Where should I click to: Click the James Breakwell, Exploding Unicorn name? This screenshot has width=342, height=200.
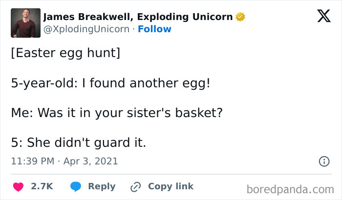pos(138,17)
